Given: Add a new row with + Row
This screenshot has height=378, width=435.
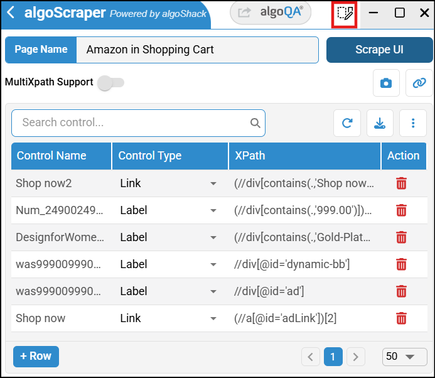Looking at the screenshot, I should point(36,357).
